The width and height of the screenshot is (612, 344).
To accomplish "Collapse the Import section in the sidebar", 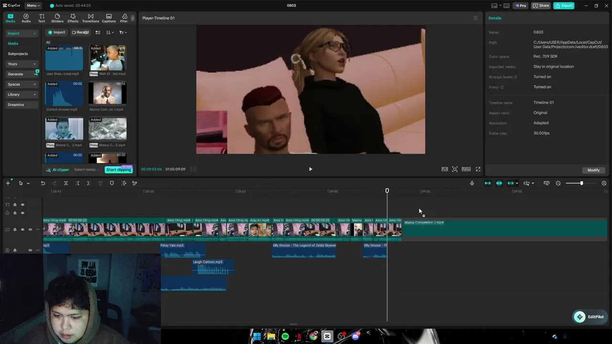I will [x=22, y=33].
